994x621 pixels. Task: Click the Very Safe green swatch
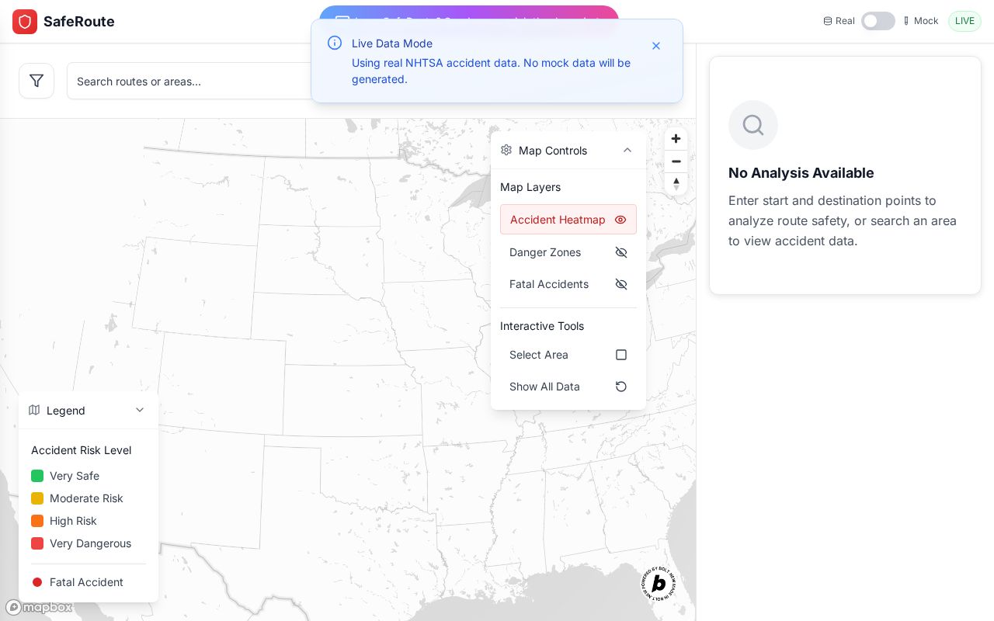pos(37,476)
